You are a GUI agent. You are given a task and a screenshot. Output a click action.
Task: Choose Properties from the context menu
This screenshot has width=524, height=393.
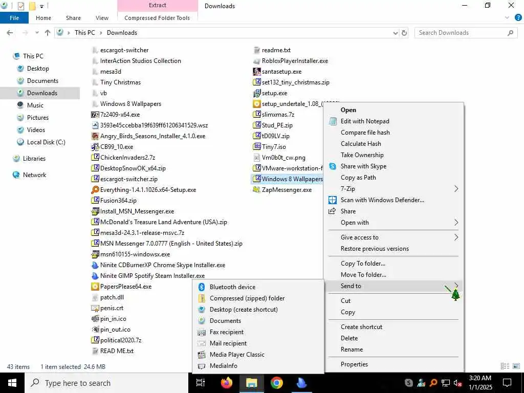[x=354, y=364]
